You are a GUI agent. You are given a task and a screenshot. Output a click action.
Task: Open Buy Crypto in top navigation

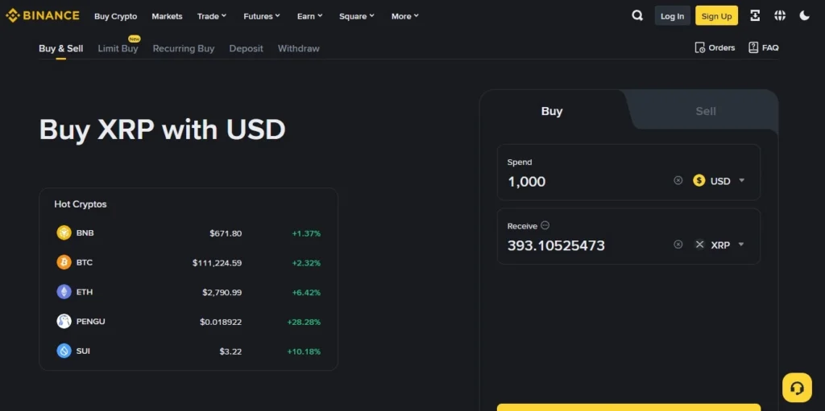pyautogui.click(x=116, y=16)
